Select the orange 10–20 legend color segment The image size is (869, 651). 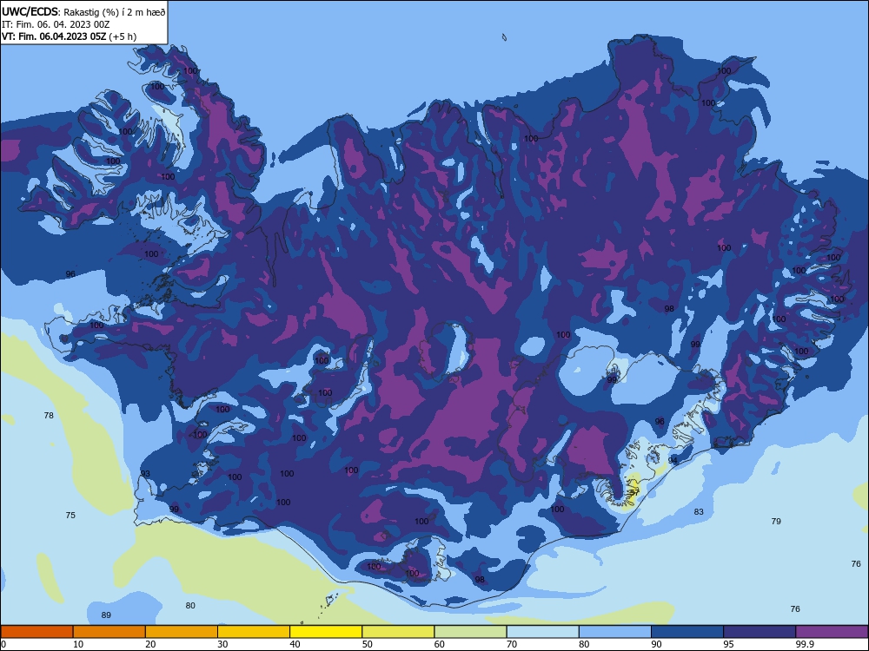[109, 632]
